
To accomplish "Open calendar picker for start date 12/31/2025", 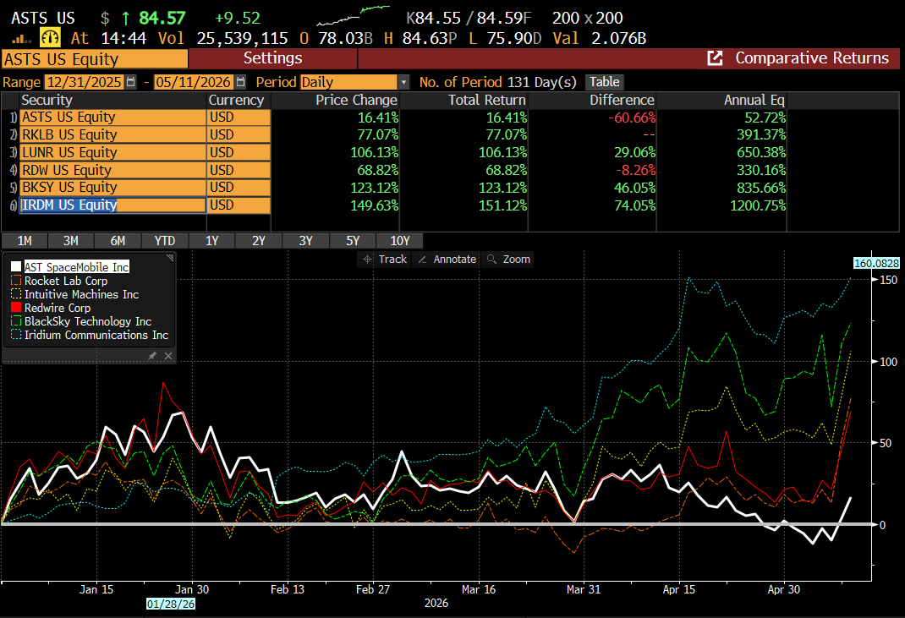I will 131,82.
